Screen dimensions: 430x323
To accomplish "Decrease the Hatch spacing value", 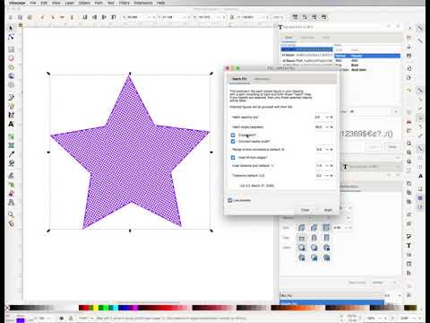I will [x=327, y=118].
